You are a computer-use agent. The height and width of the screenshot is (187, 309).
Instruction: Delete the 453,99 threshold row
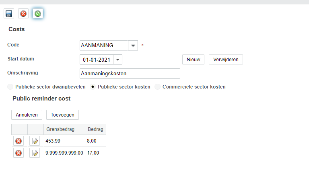19,141
